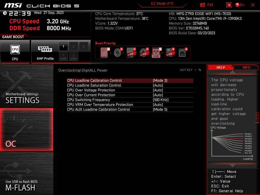Switch to the HELP tab
This screenshot has width=260, height=195.
221,68
